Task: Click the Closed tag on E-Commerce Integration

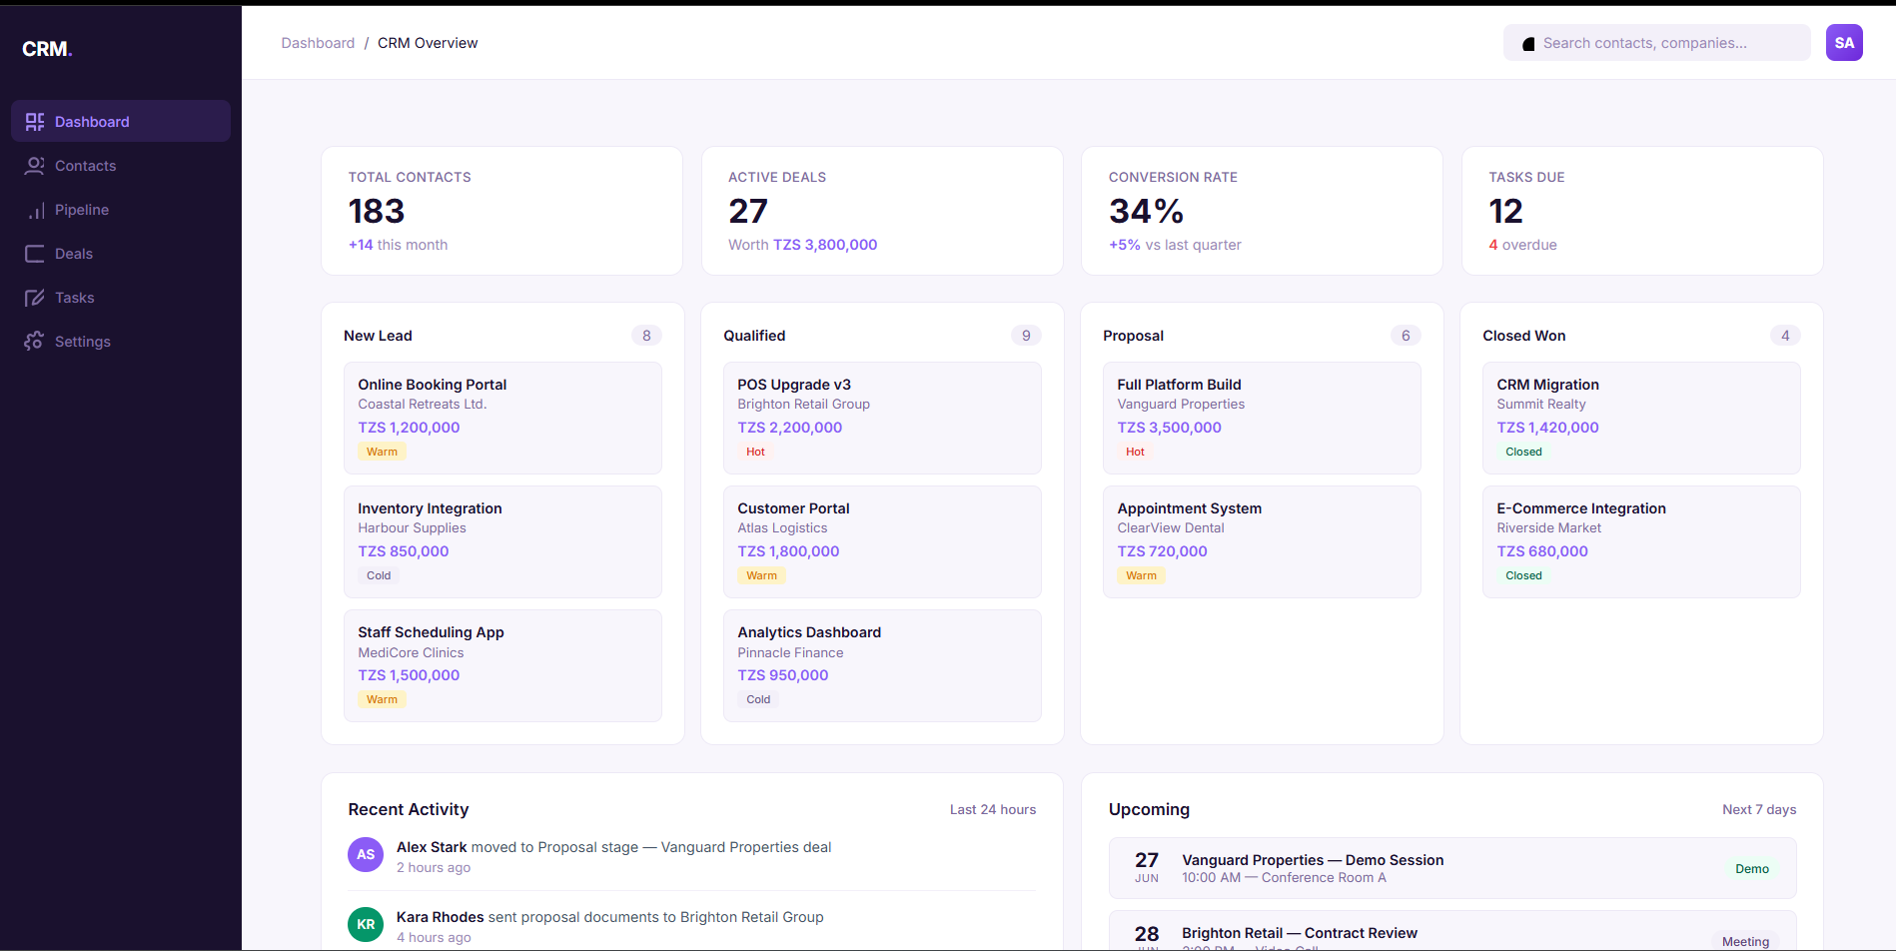Action: coord(1523,575)
